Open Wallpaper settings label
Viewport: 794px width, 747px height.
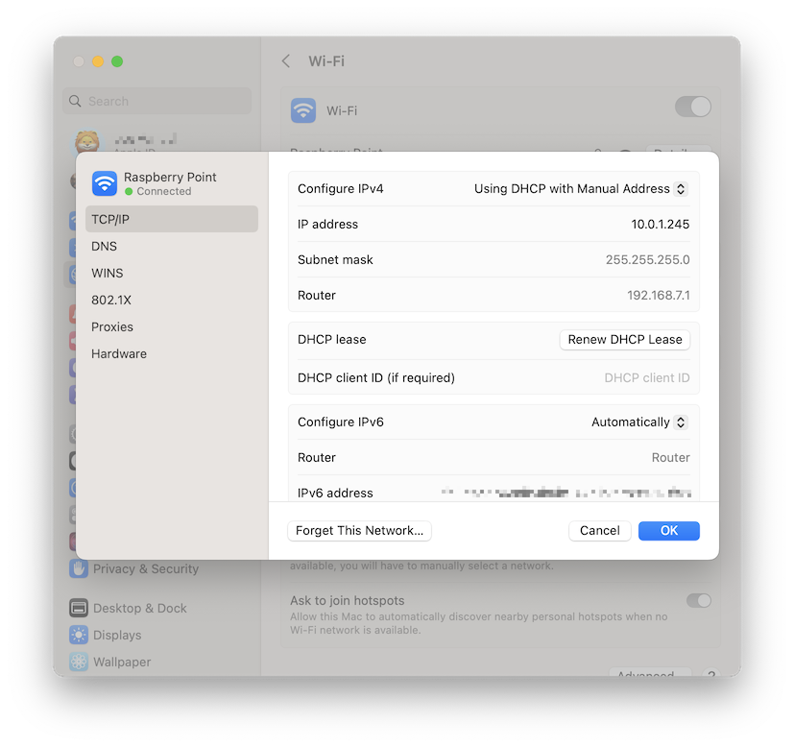(x=122, y=662)
